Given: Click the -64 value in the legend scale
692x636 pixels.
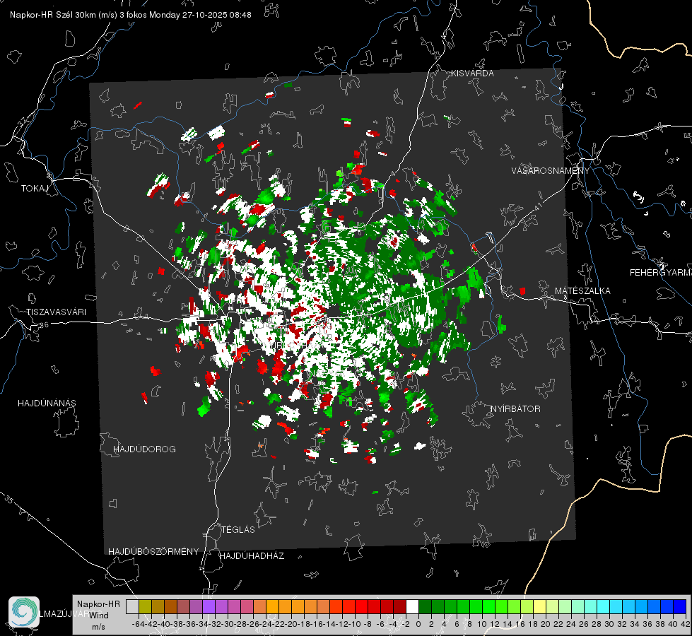Looking at the screenshot, I should [x=138, y=624].
